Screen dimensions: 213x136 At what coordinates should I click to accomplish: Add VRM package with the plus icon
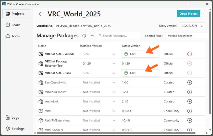(189, 111)
